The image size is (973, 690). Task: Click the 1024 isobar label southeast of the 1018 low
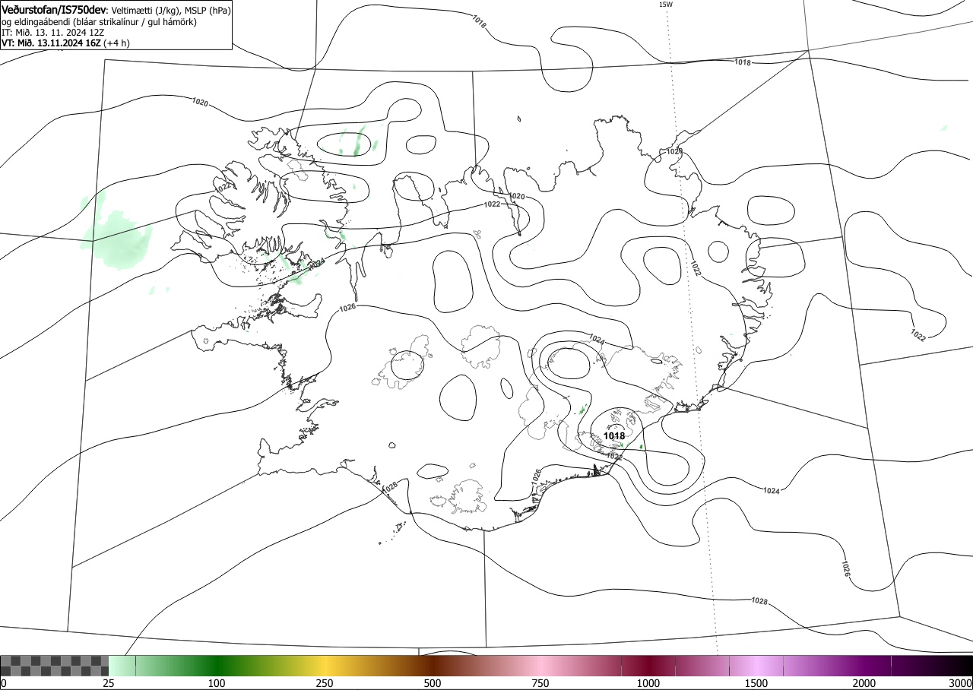[x=771, y=492]
